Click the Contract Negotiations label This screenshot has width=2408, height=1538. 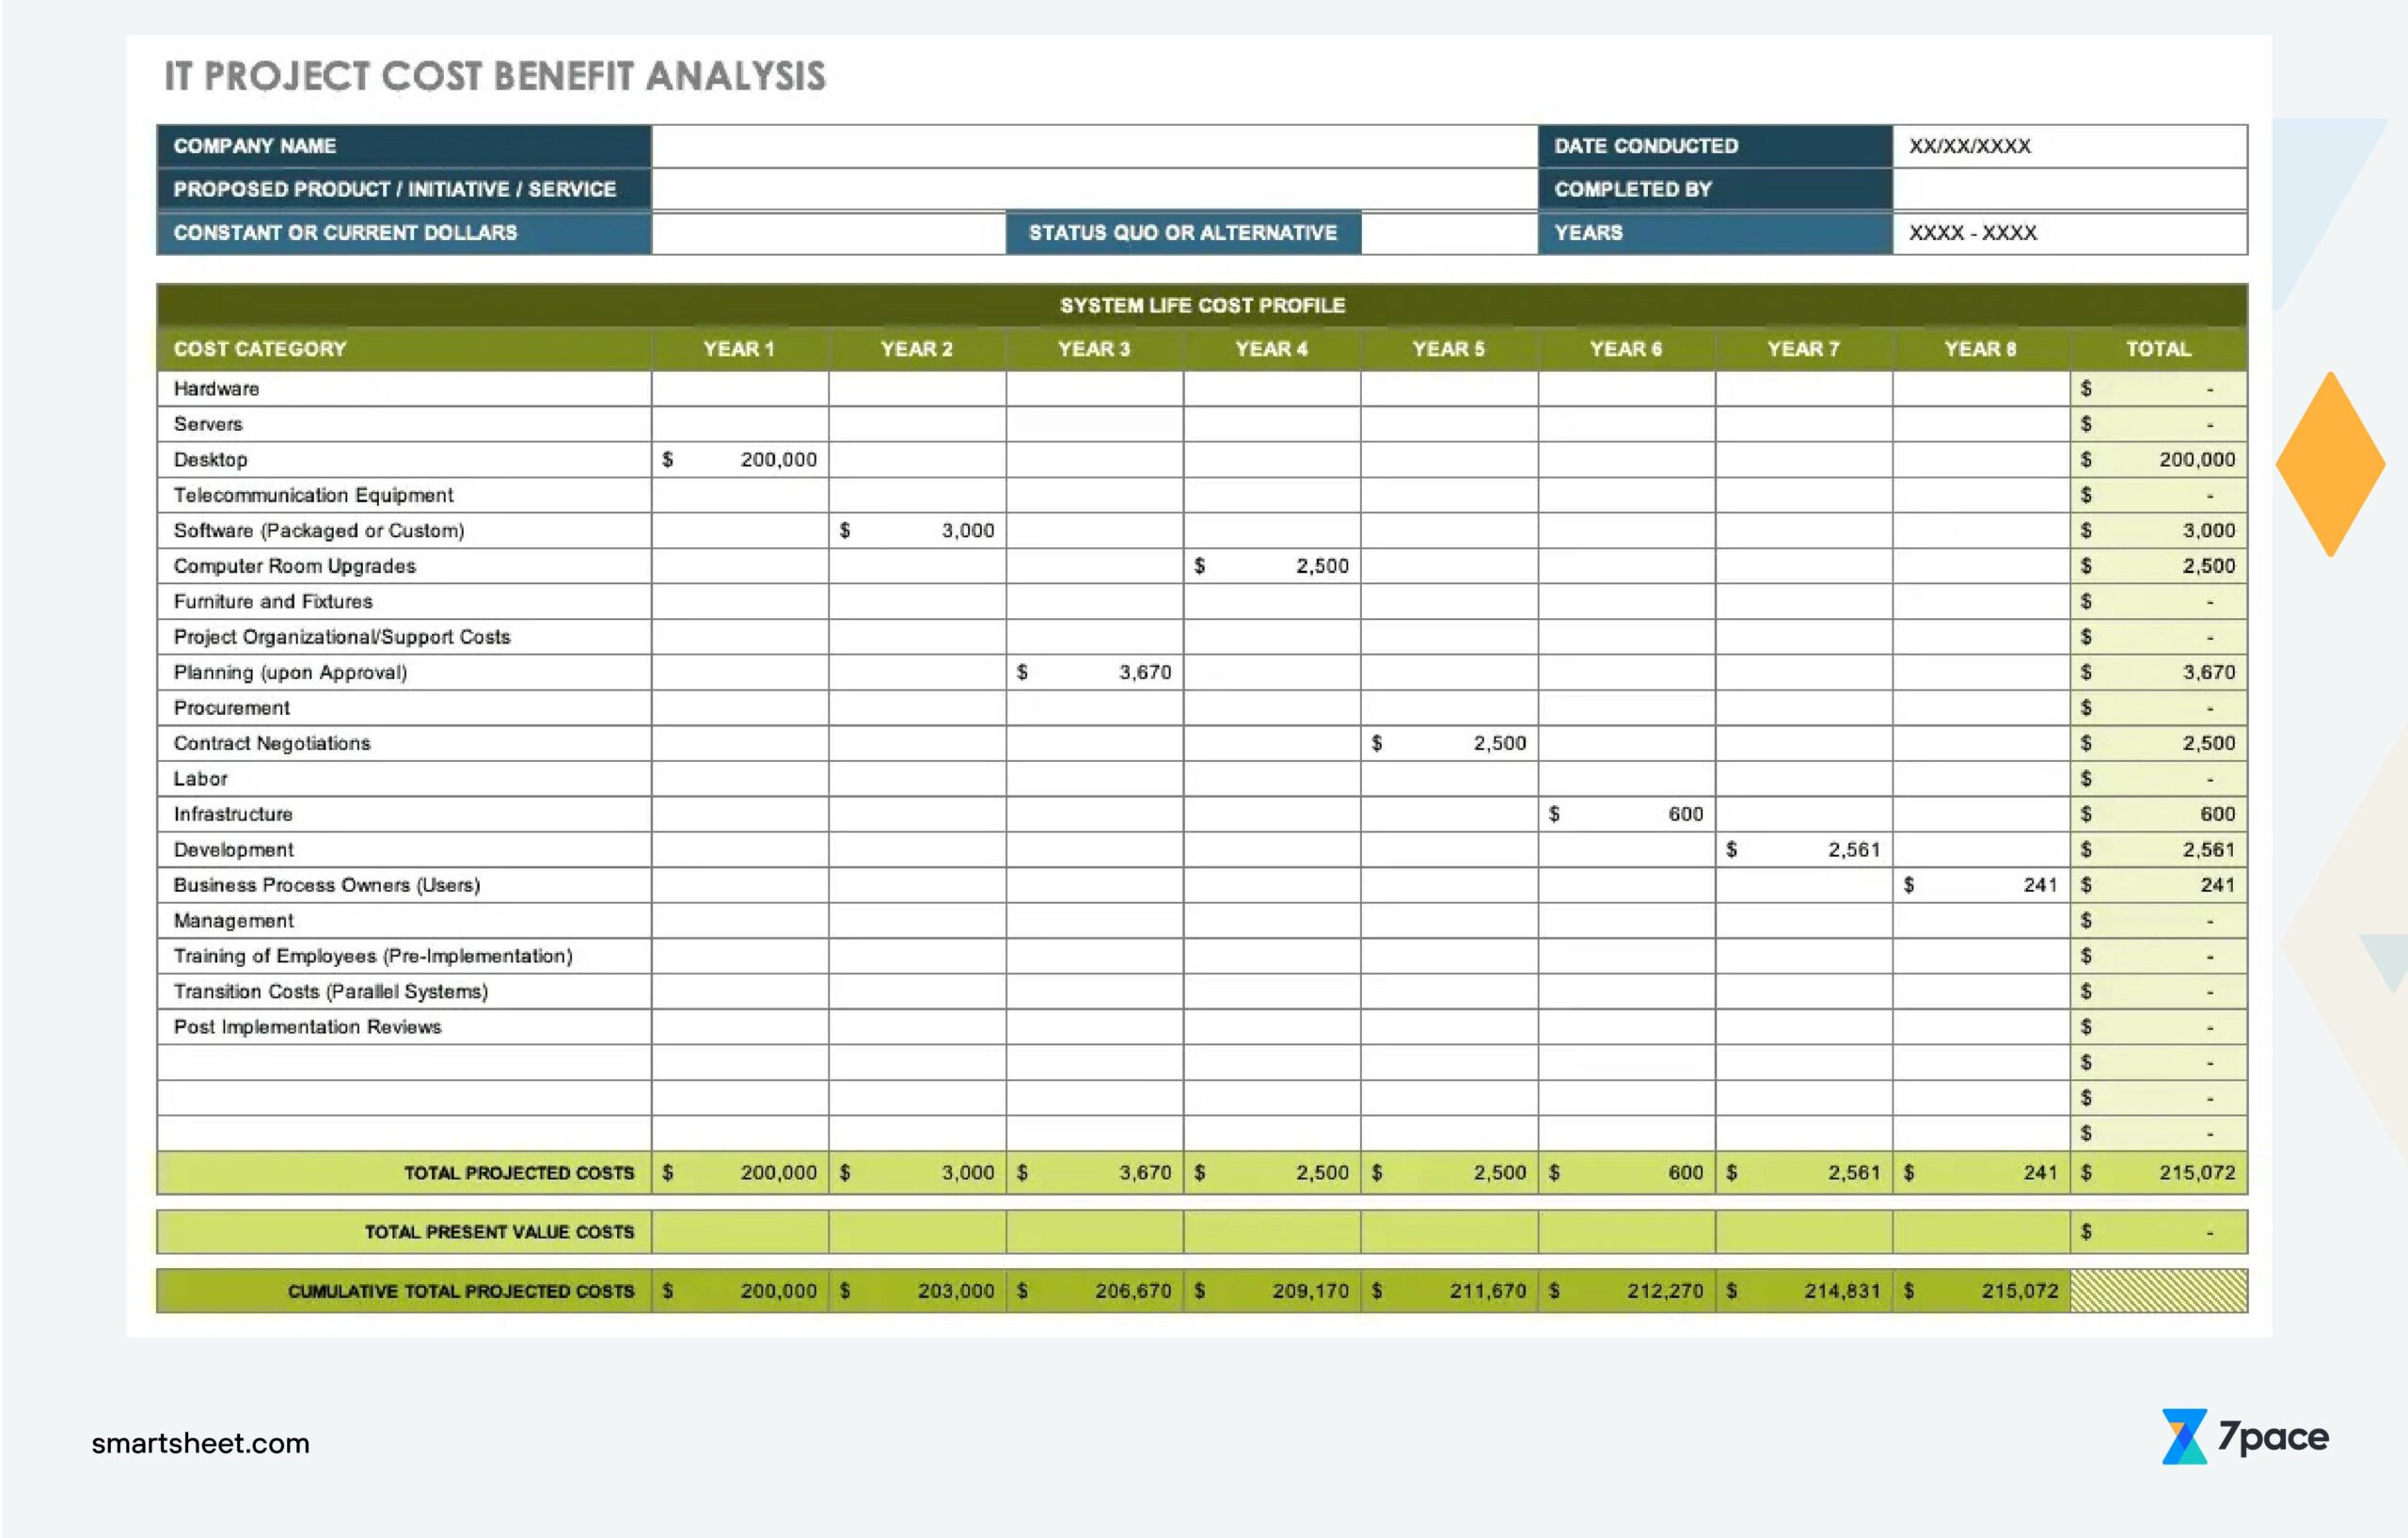pos(272,743)
